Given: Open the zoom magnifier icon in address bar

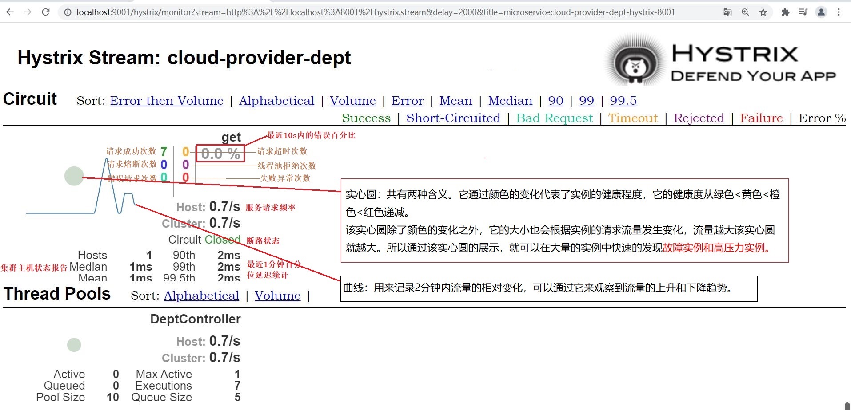Looking at the screenshot, I should click(745, 12).
